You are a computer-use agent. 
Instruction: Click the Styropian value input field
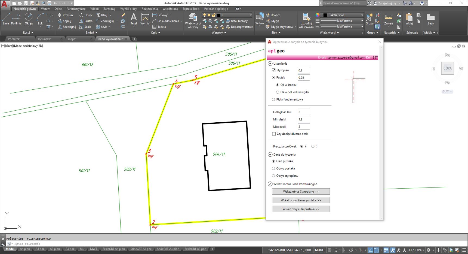point(304,70)
